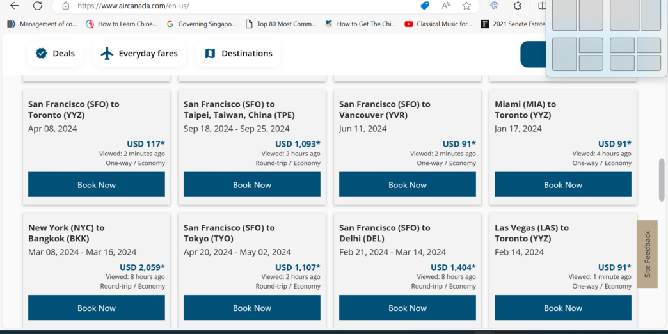This screenshot has height=334, width=668.
Task: Open the browser extensions puzzle icon
Action: (518, 6)
